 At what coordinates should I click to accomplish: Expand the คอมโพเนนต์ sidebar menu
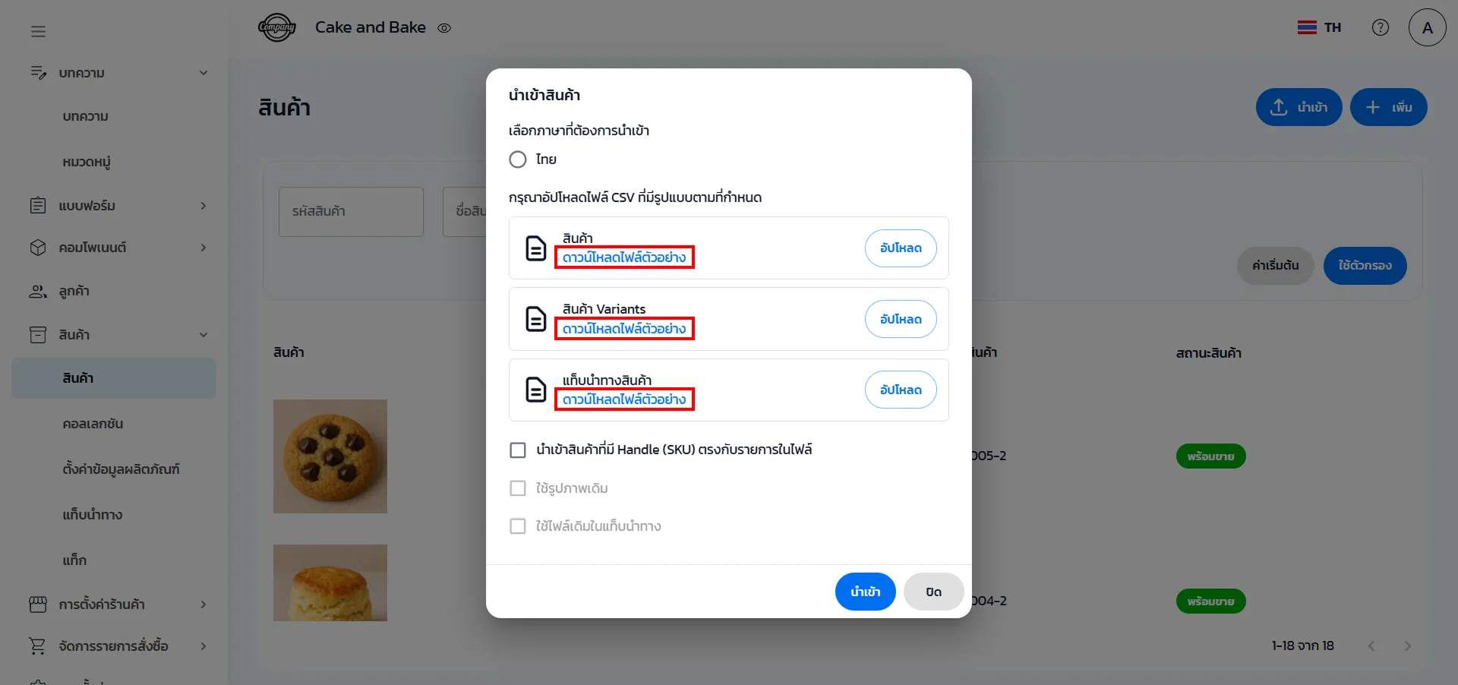click(204, 248)
